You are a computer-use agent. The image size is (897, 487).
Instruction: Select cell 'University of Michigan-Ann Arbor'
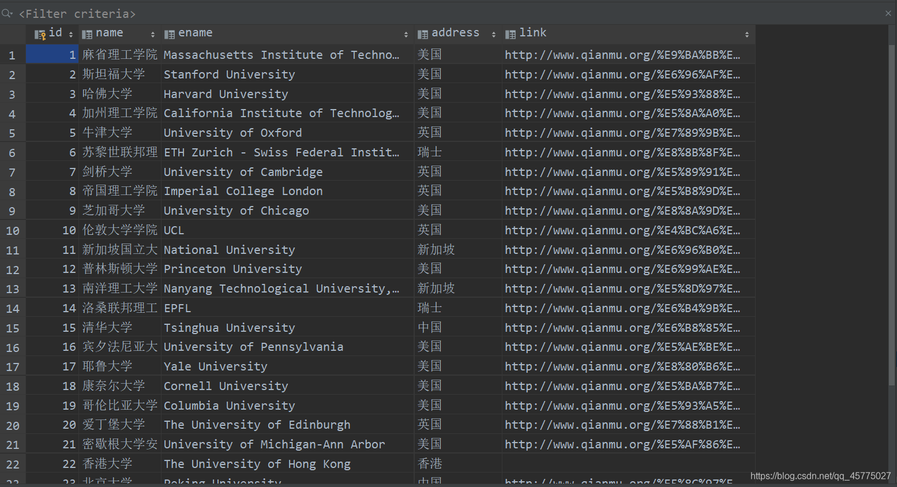tap(287, 444)
